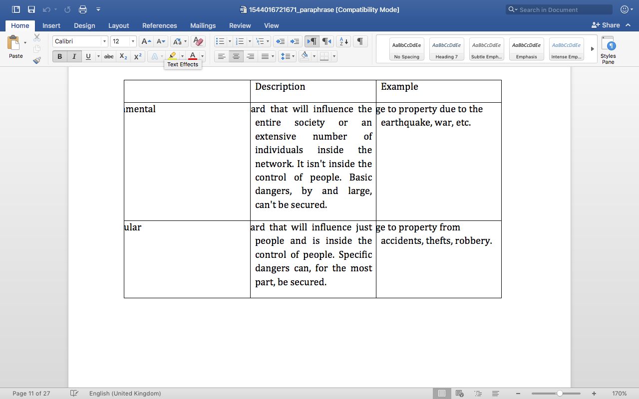The width and height of the screenshot is (639, 399).
Task: Clear all formatting eraser icon
Action: point(198,41)
